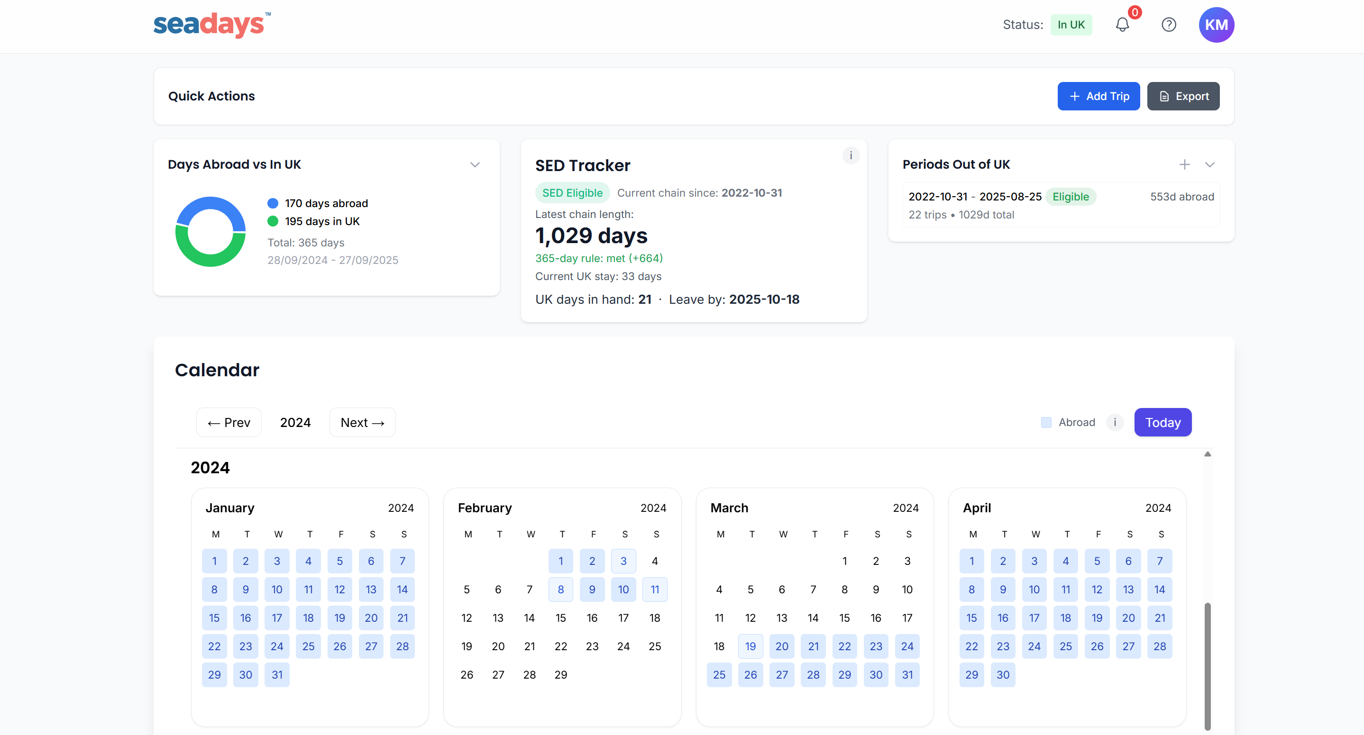The width and height of the screenshot is (1364, 735).
Task: Click the info icon on SED Tracker
Action: tap(851, 155)
